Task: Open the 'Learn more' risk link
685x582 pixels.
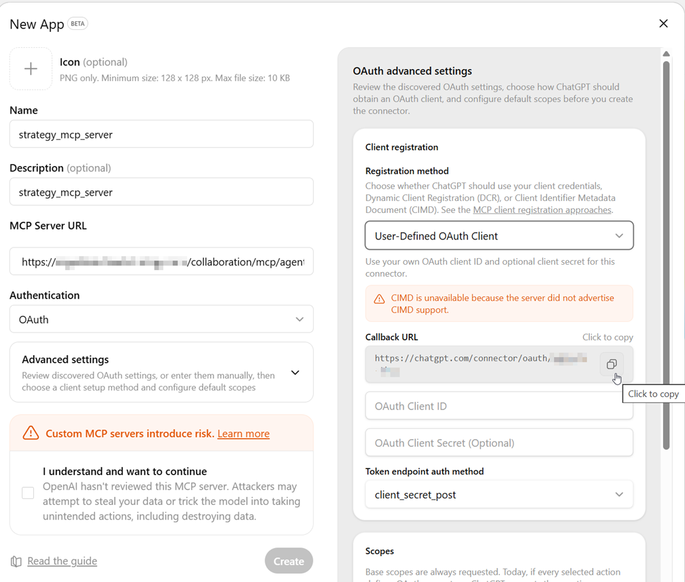Action: tap(243, 434)
